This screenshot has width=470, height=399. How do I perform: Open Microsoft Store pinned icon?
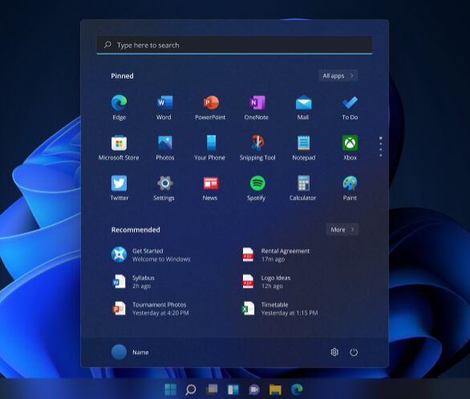pyautogui.click(x=119, y=148)
